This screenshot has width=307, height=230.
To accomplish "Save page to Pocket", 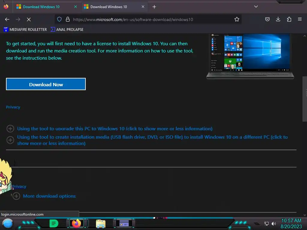I will pos(267,19).
